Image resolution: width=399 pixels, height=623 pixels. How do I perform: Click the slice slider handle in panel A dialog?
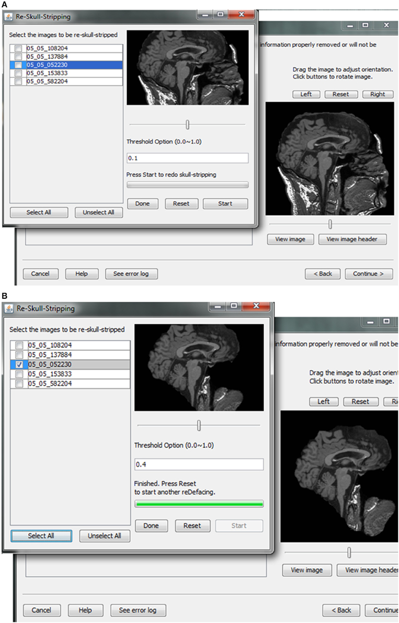pos(187,125)
